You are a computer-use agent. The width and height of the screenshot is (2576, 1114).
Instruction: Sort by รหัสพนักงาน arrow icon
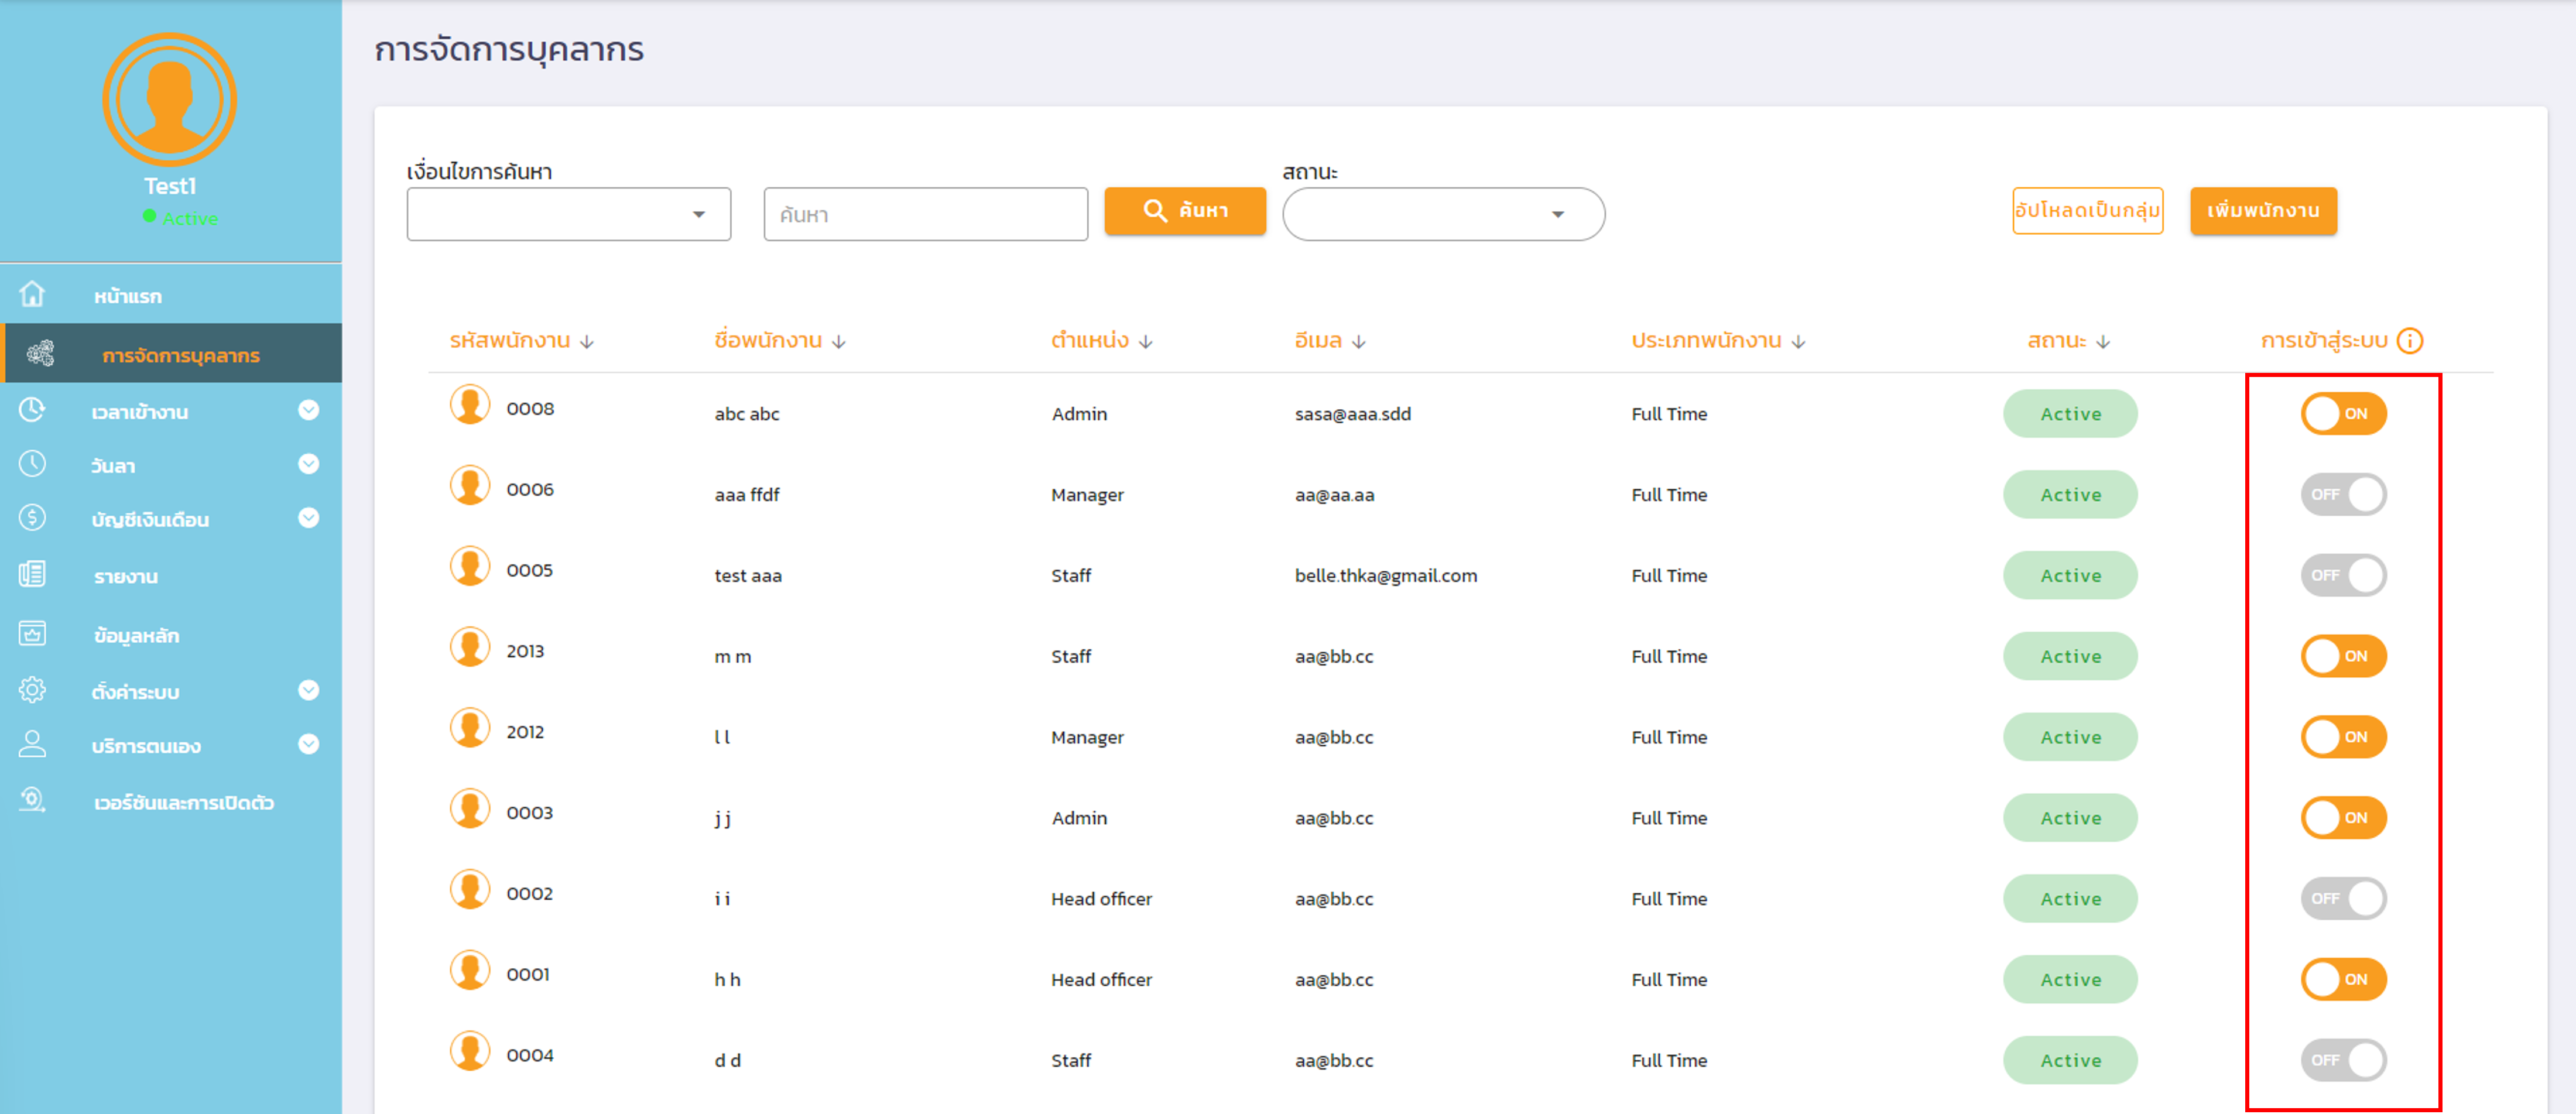pos(587,342)
